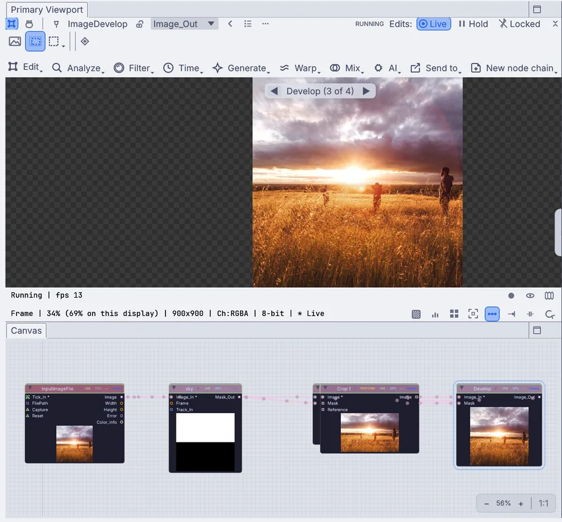The width and height of the screenshot is (562, 522).
Task: Open the Send to dropdown
Action: tap(436, 68)
